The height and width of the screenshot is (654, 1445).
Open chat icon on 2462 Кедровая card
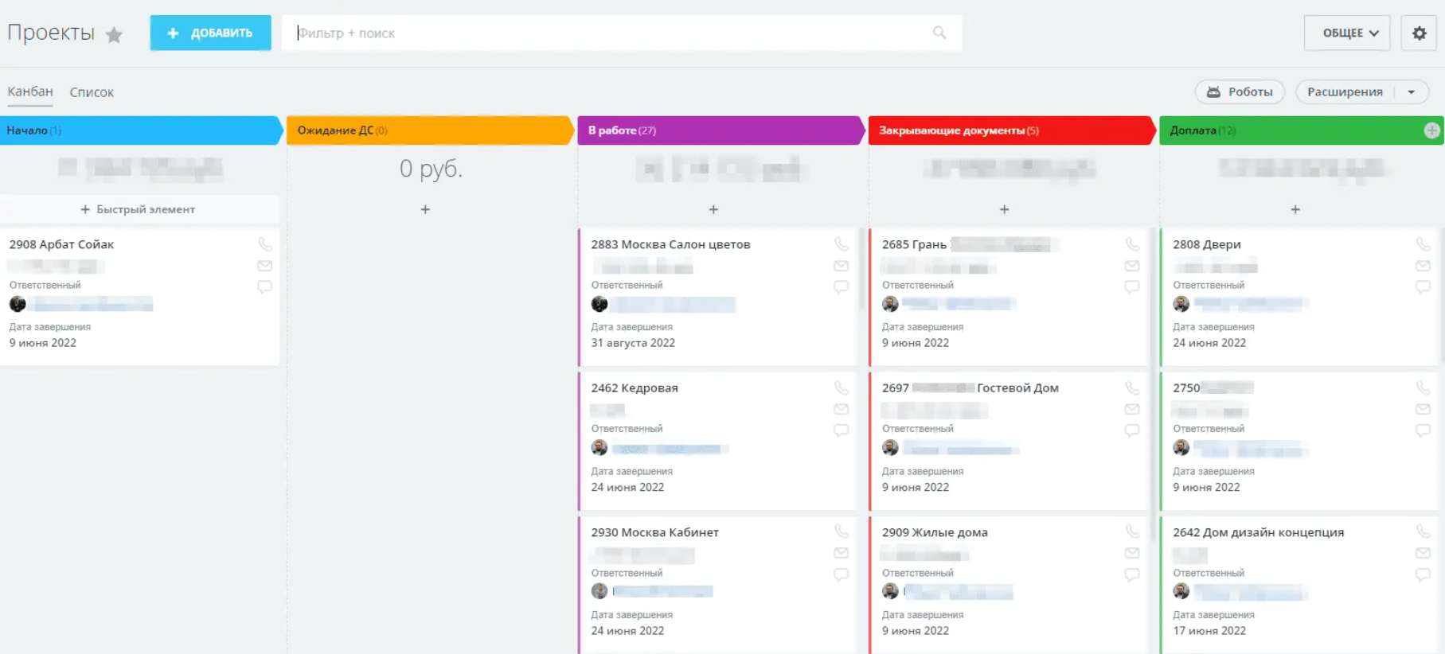[841, 430]
